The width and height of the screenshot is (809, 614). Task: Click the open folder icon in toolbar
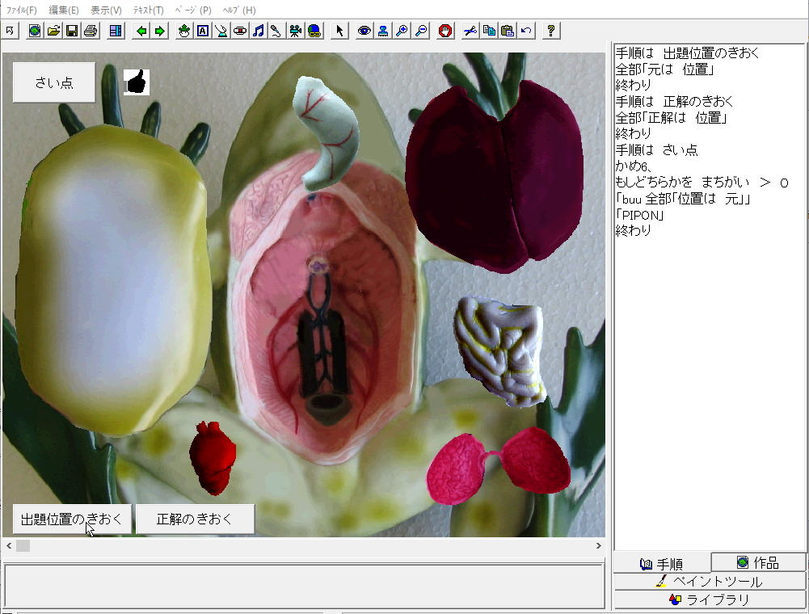53,31
